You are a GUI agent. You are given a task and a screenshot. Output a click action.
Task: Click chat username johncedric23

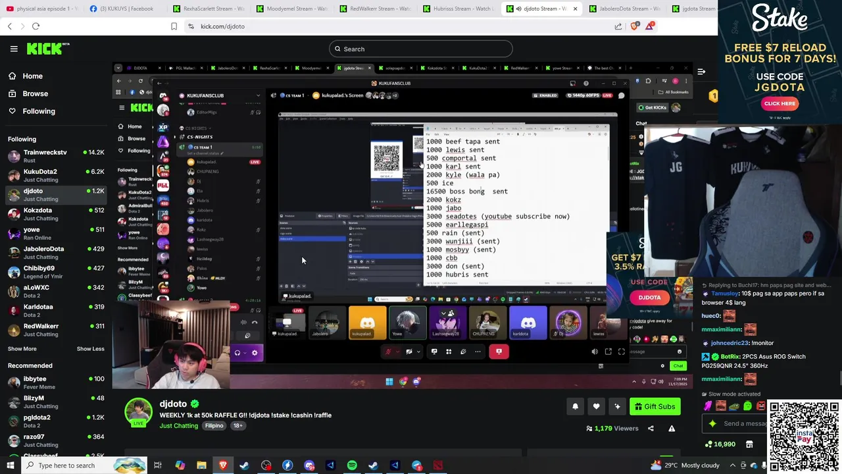click(x=729, y=343)
